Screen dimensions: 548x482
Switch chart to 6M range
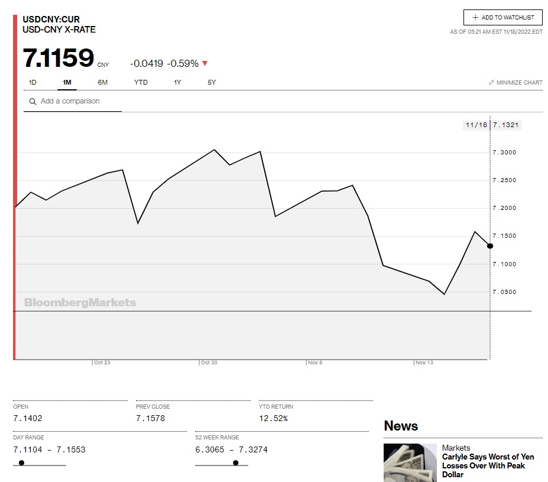click(x=103, y=82)
